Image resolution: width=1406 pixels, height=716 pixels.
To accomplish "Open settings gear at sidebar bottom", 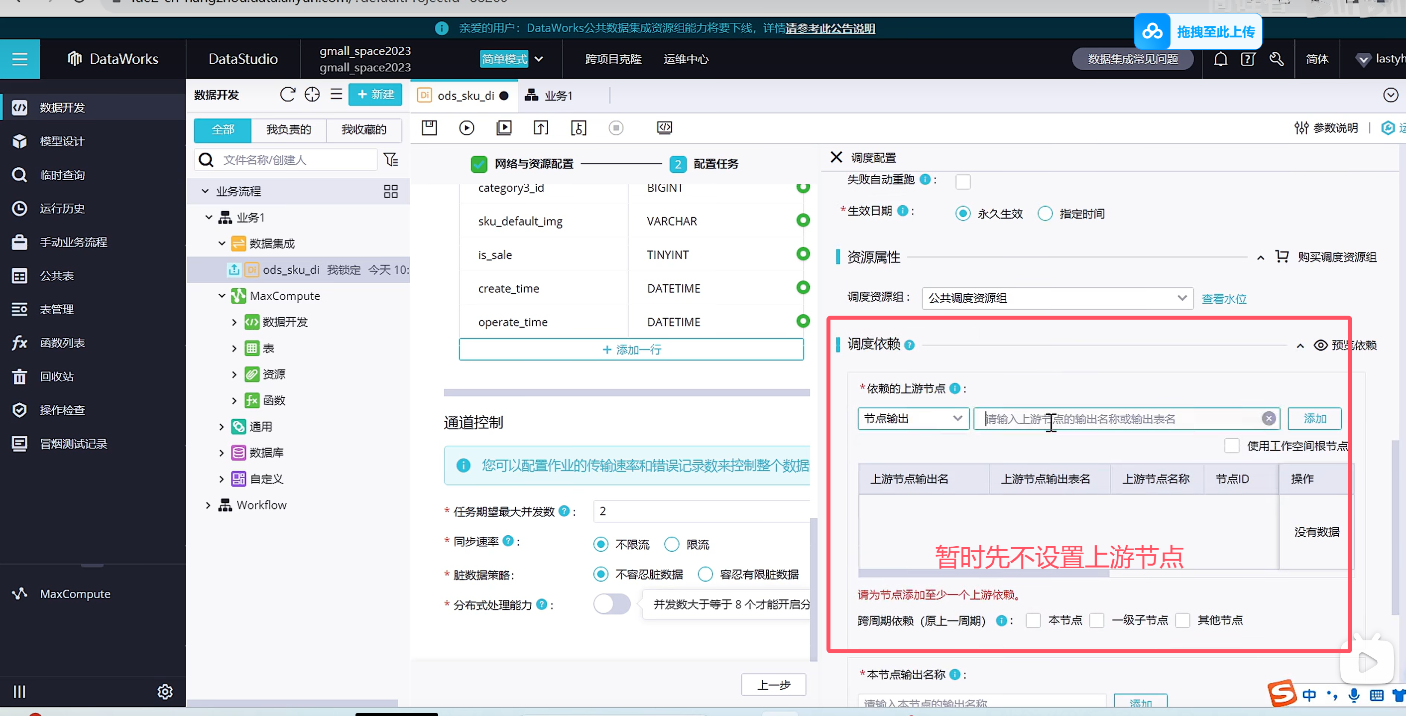I will click(165, 692).
